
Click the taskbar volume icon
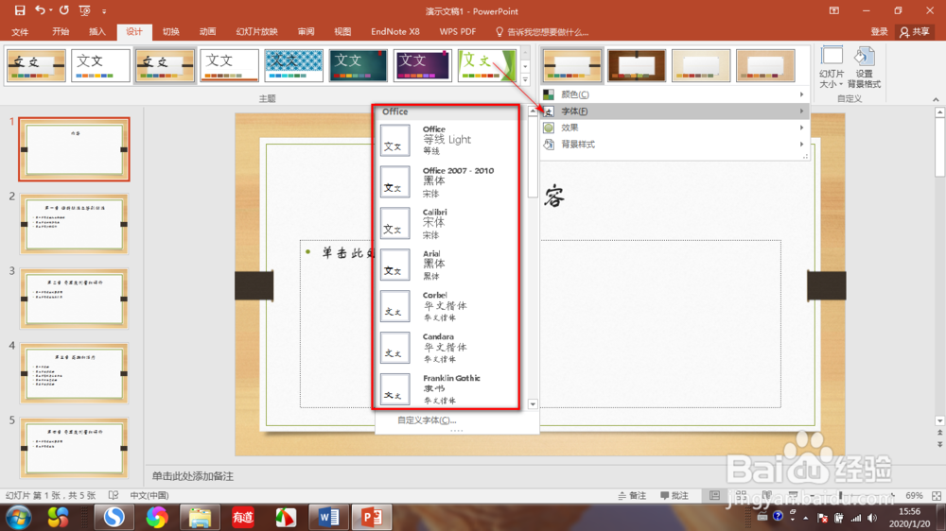(872, 518)
